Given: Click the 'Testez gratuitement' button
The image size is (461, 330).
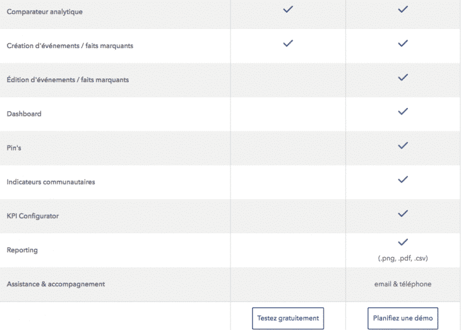Looking at the screenshot, I should coord(288,318).
